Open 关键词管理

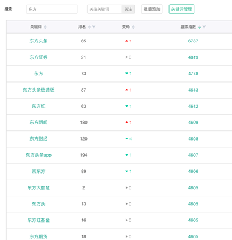182,9
